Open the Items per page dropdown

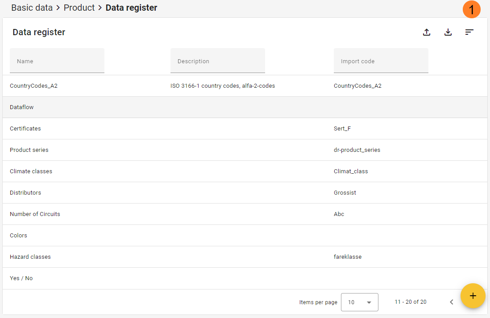pos(359,302)
